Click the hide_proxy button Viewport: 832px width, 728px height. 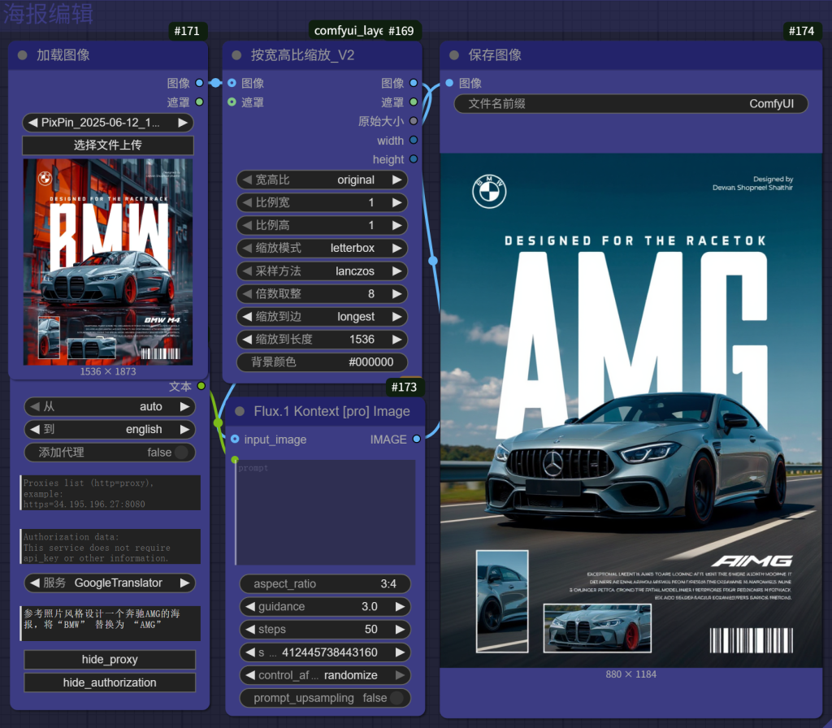tap(110, 660)
